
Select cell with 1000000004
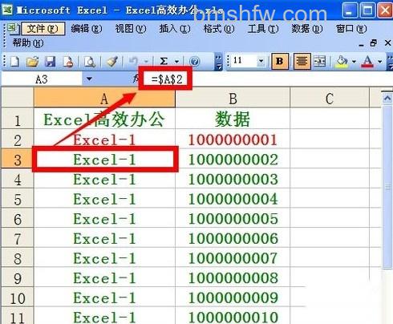coord(233,199)
